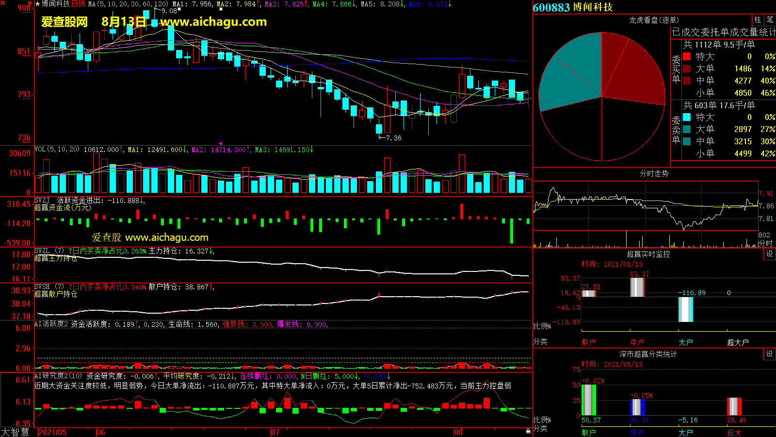Click the red 特大 buy order swatch
Viewport: 776px width, 437px height.
(x=687, y=56)
